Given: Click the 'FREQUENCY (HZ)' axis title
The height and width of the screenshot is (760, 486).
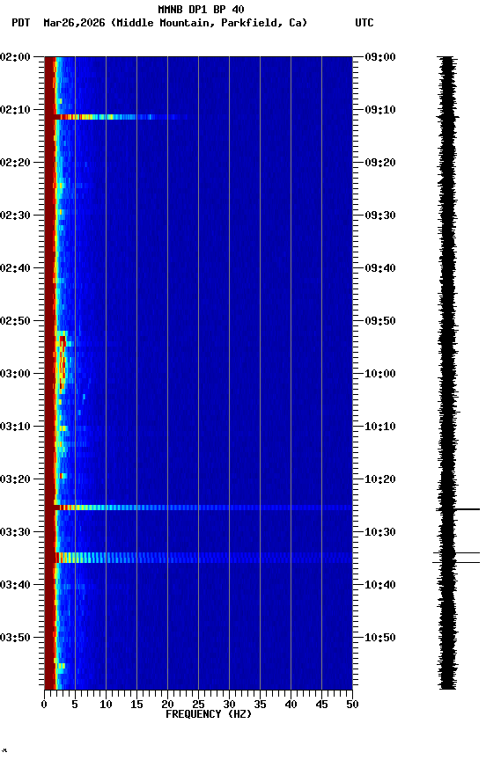Looking at the screenshot, I should [x=209, y=714].
